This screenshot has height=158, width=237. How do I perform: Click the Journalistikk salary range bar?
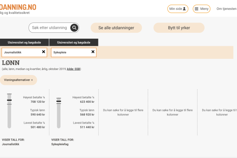click(x=9, y=111)
